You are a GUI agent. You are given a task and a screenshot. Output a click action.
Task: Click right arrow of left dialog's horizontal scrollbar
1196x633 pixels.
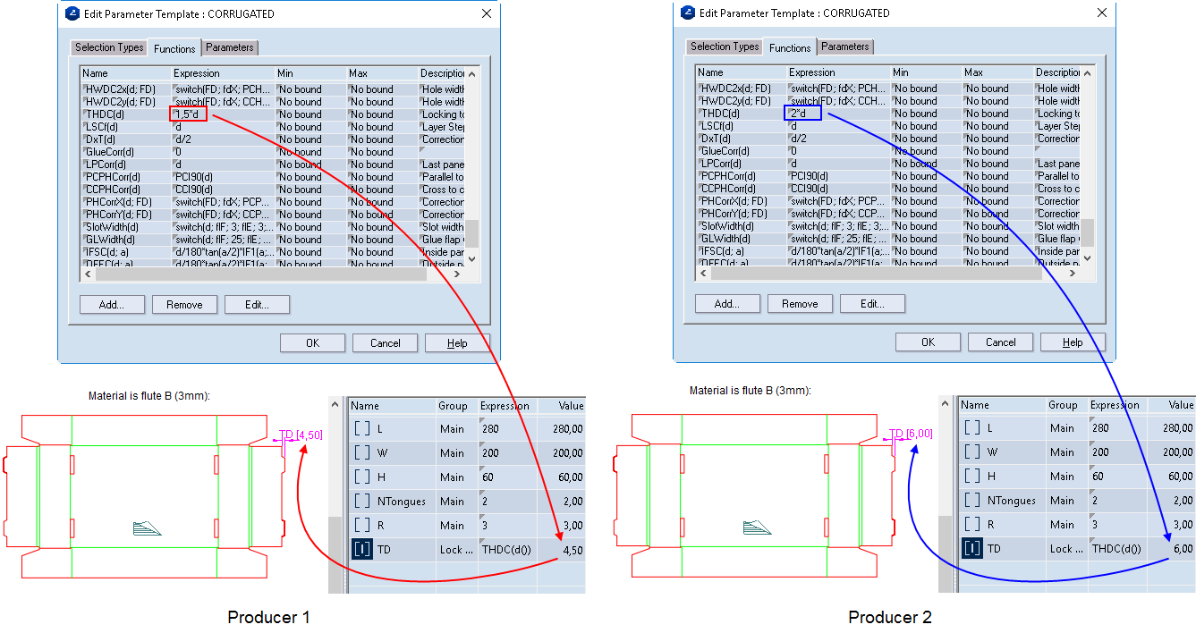pos(457,274)
